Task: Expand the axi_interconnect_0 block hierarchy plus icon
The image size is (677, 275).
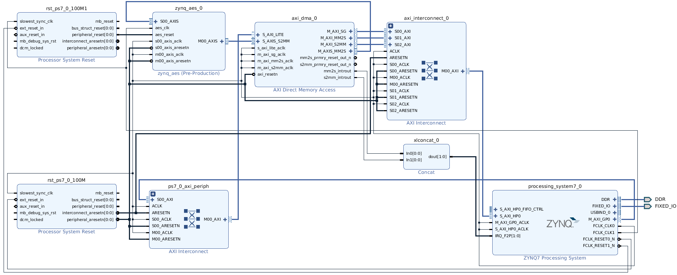Action: point(391,26)
